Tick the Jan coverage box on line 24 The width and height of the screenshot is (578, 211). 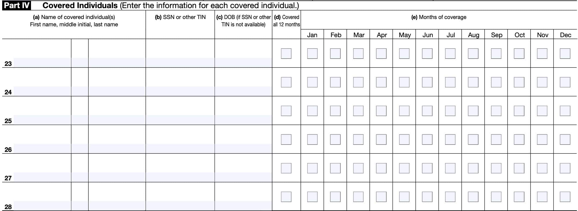(312, 82)
